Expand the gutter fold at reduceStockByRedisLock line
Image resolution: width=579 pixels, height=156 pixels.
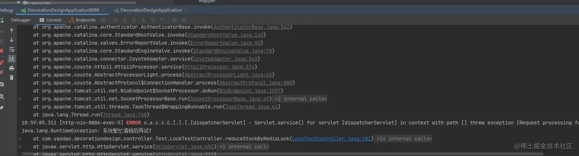(19, 139)
